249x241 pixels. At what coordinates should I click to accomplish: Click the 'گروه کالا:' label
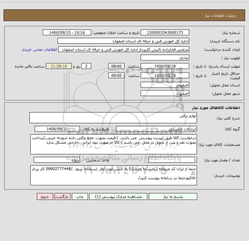tap(232, 129)
